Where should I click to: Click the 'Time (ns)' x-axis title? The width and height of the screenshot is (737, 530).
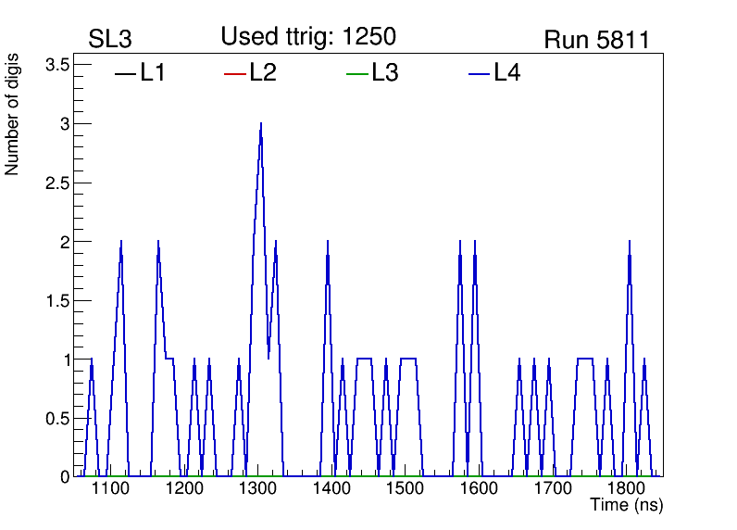pos(627,506)
